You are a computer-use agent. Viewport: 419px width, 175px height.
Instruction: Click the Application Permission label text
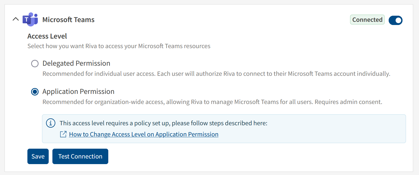(78, 91)
